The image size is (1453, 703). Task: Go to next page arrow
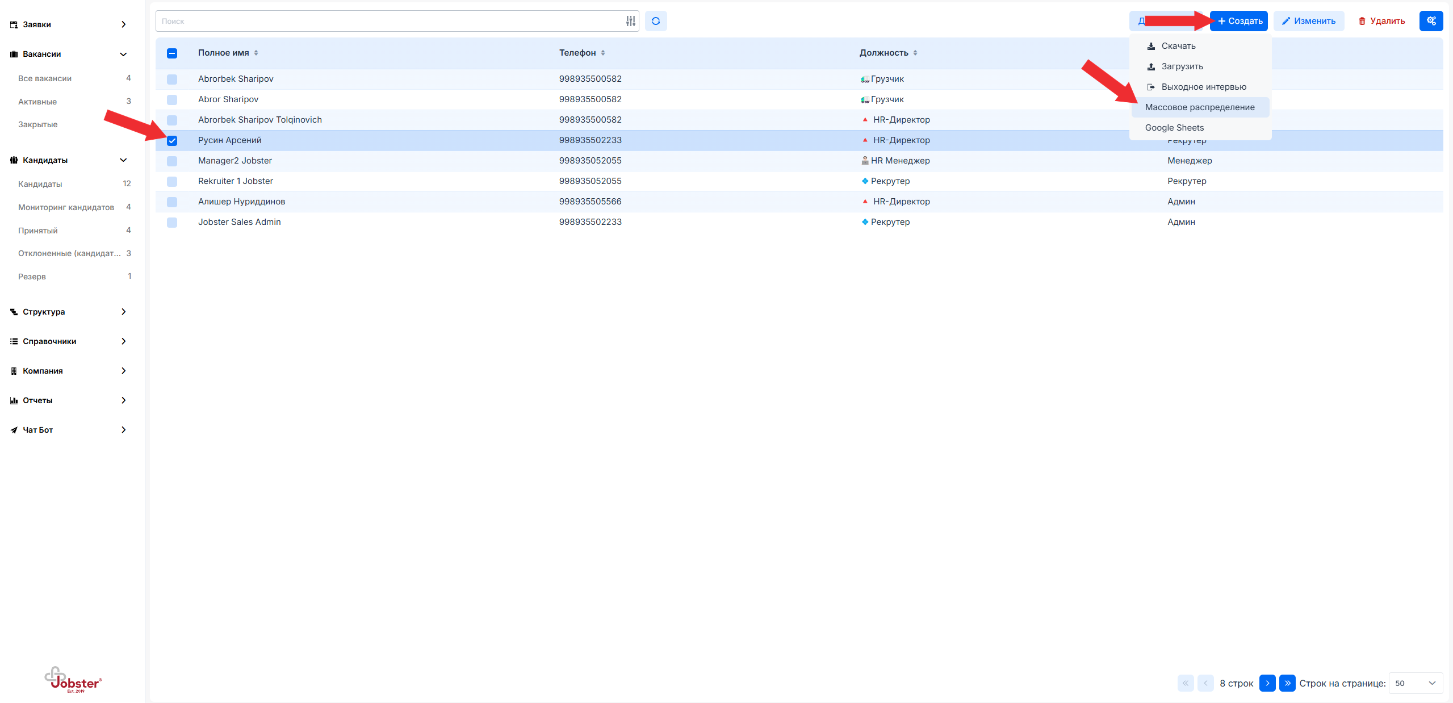pos(1267,683)
